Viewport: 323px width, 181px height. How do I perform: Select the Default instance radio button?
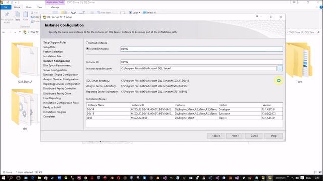(87, 43)
